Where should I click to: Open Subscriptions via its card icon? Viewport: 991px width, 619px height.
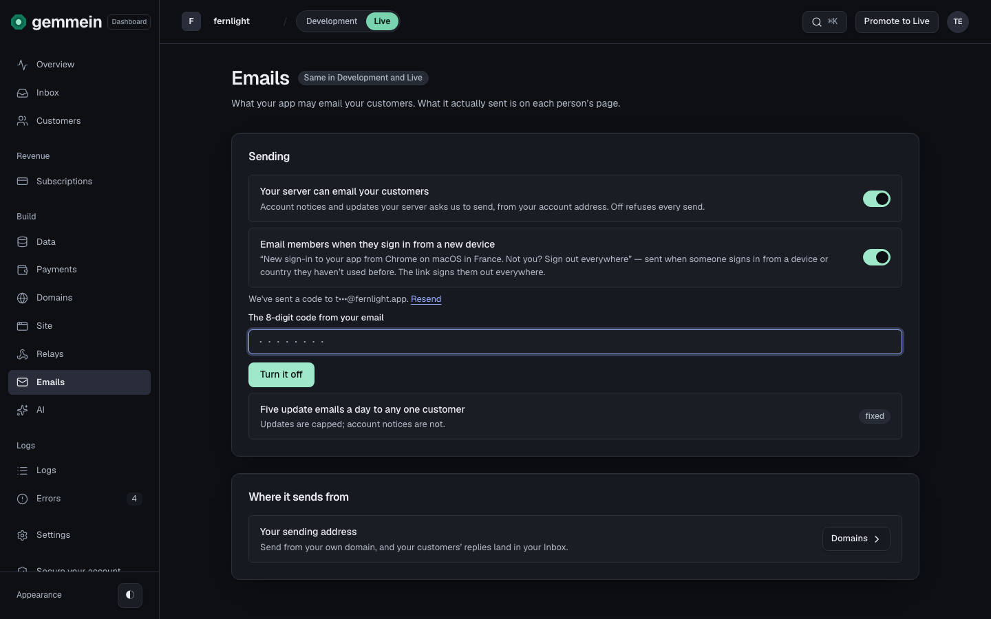point(23,182)
